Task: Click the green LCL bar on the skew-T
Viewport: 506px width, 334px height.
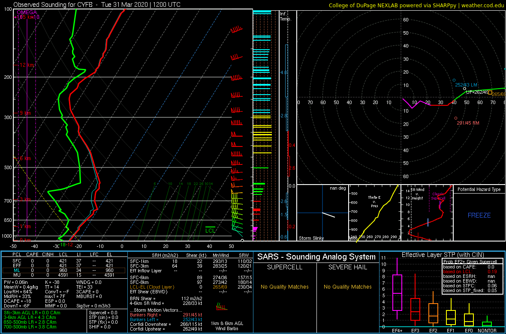Action: point(210,227)
